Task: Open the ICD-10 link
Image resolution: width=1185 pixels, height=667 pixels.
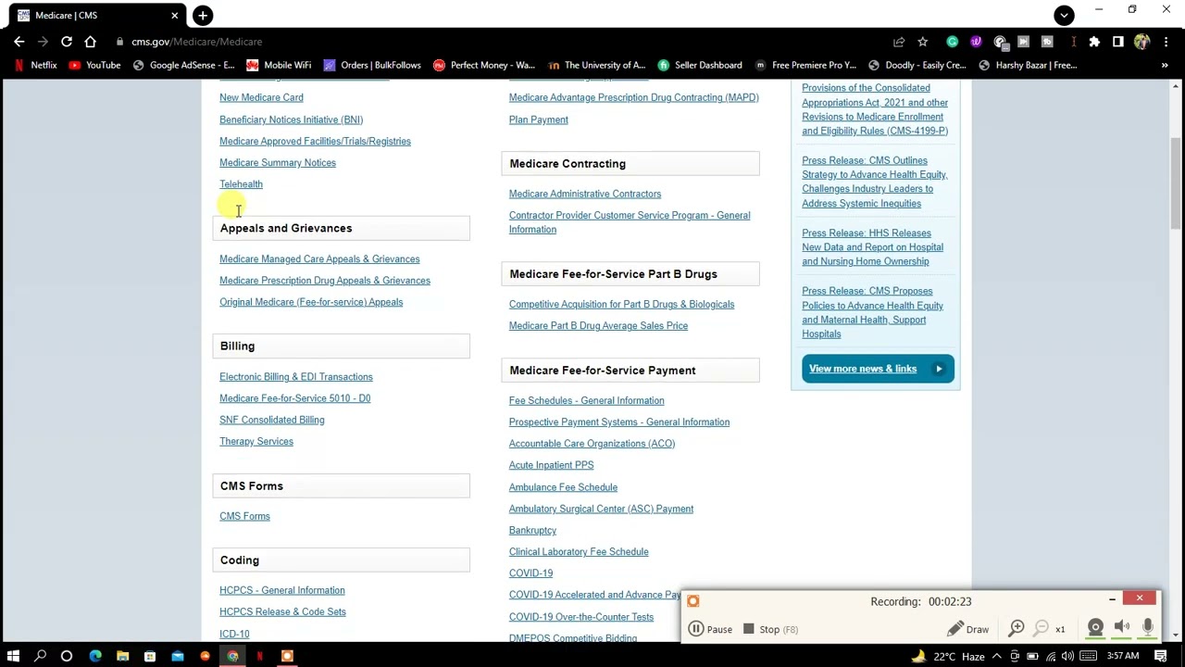Action: click(234, 635)
